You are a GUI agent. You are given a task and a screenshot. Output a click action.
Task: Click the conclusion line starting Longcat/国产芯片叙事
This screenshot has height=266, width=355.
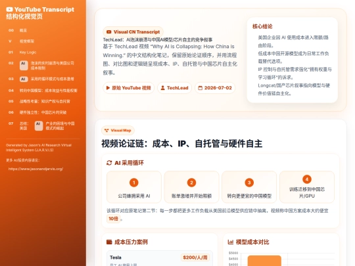click(294, 89)
